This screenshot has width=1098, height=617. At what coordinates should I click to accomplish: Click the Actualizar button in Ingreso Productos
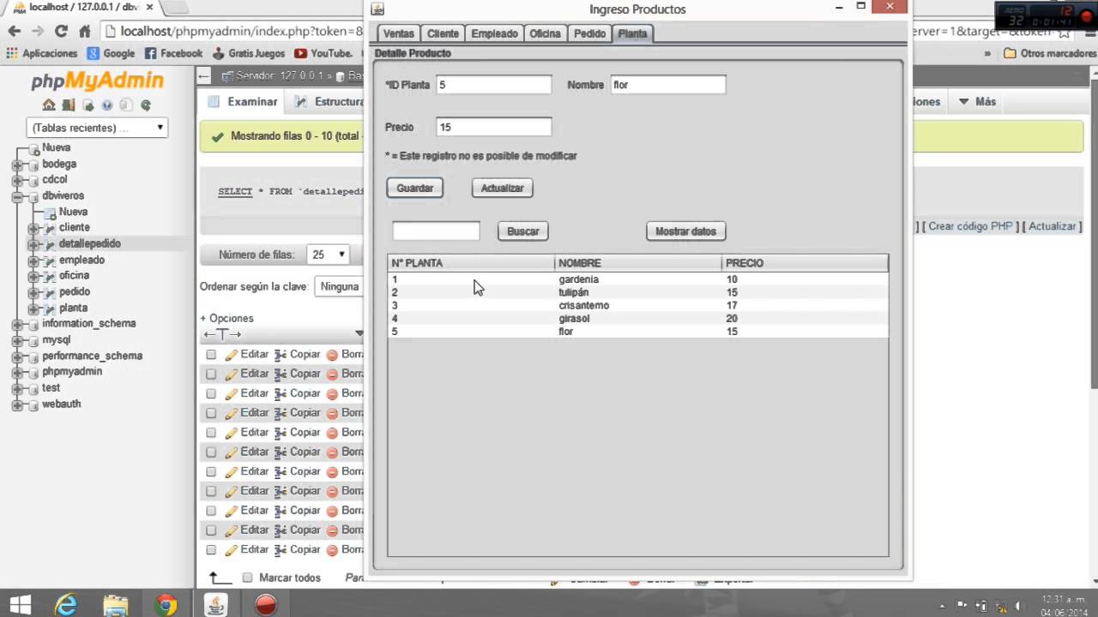pyautogui.click(x=502, y=188)
